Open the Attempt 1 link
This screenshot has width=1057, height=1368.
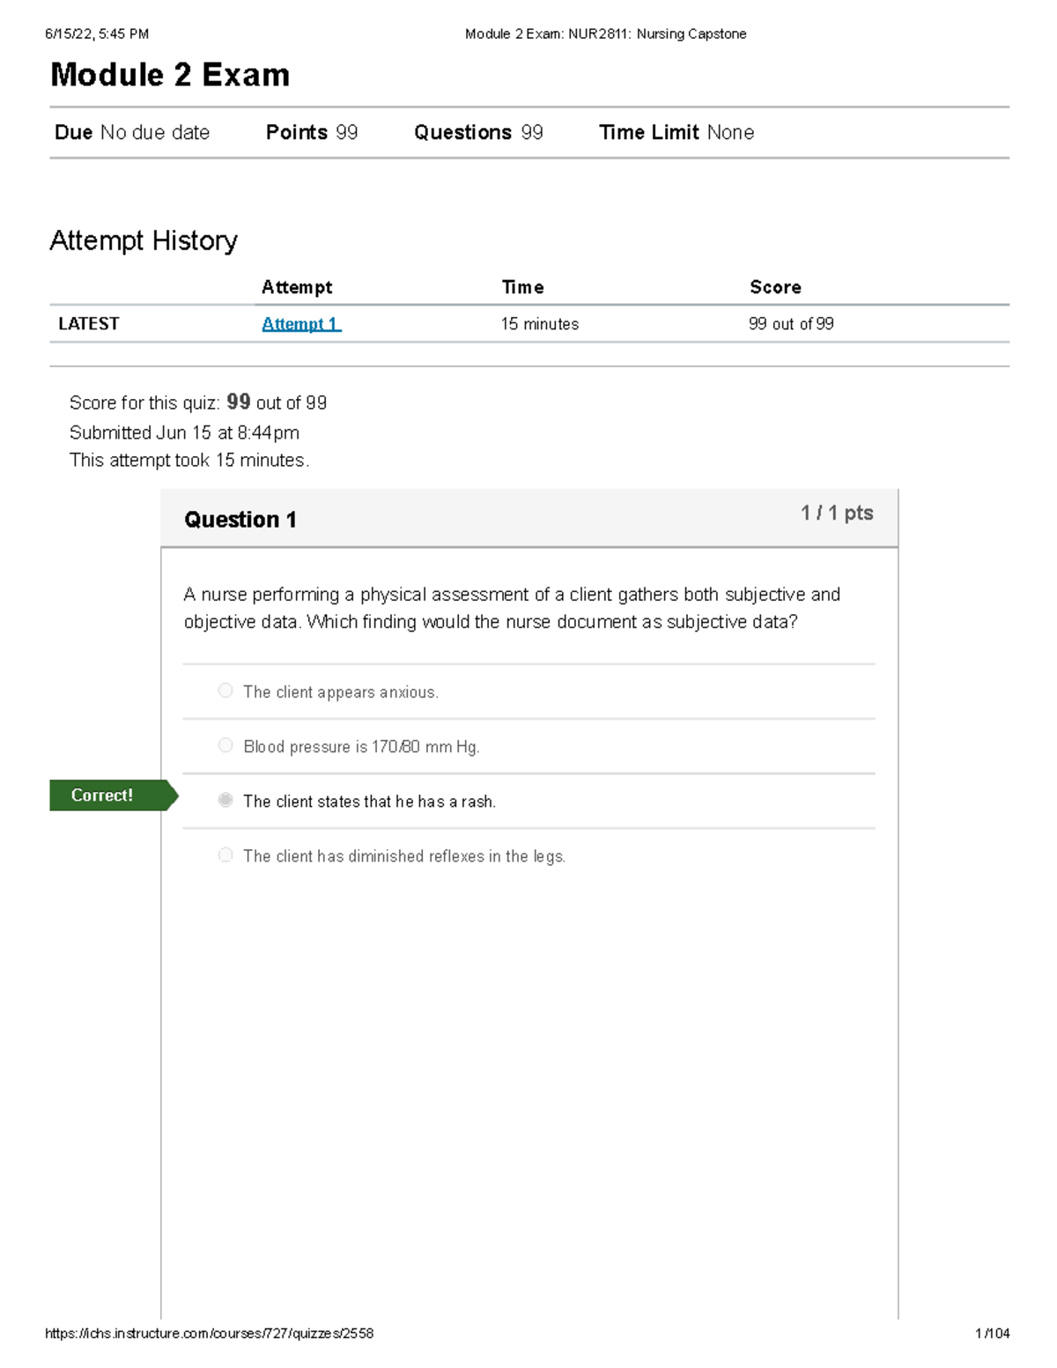pyautogui.click(x=301, y=323)
